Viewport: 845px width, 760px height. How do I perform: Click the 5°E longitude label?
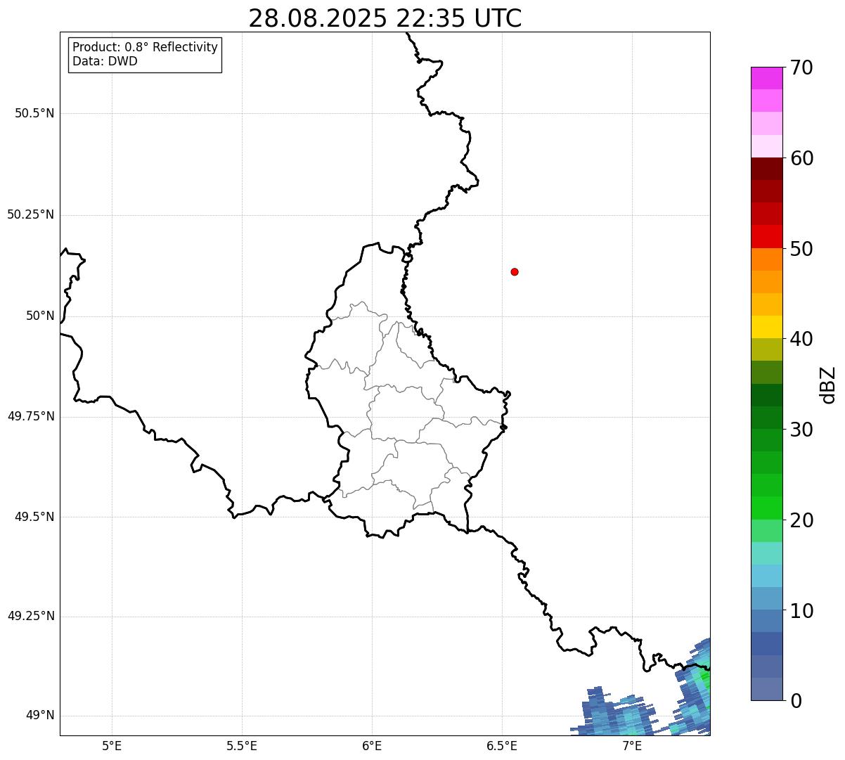coord(112,745)
